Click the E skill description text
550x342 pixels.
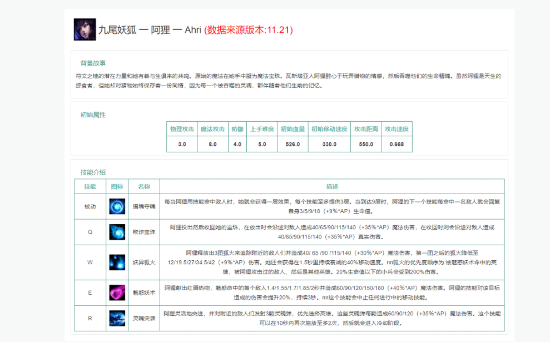pos(332,293)
